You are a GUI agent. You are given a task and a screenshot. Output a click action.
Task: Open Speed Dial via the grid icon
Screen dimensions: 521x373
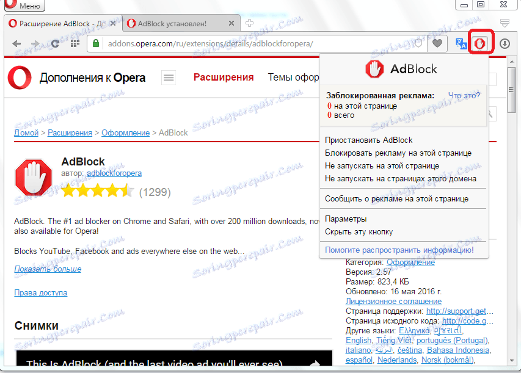tap(74, 43)
